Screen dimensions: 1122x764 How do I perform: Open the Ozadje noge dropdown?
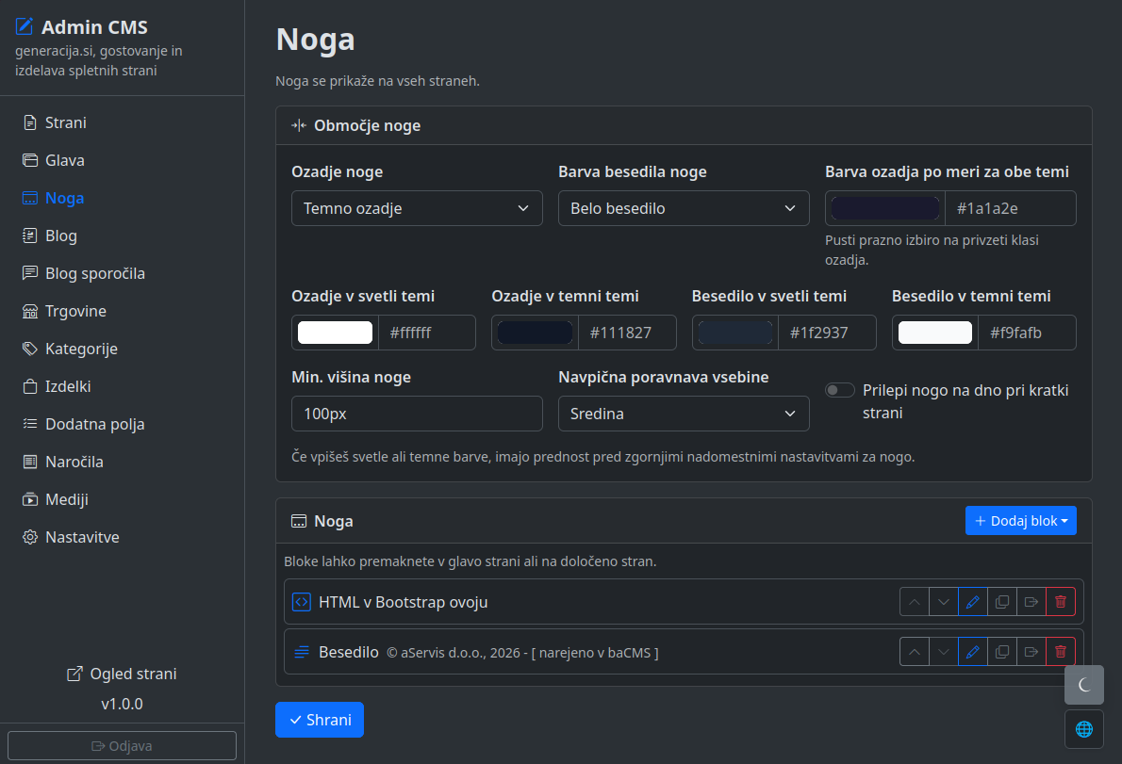[417, 208]
